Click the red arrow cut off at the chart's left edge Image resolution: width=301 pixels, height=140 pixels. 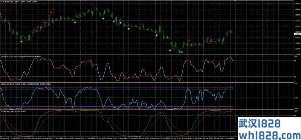[x=0, y=14]
